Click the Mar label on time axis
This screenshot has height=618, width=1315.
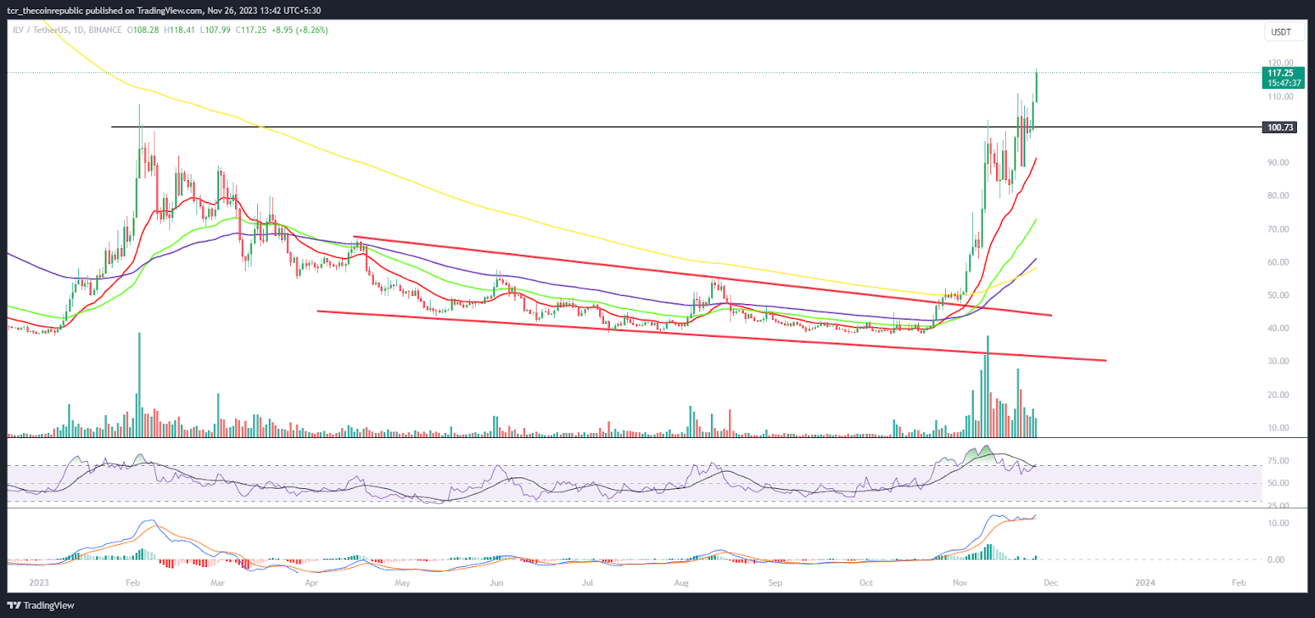pyautogui.click(x=217, y=583)
